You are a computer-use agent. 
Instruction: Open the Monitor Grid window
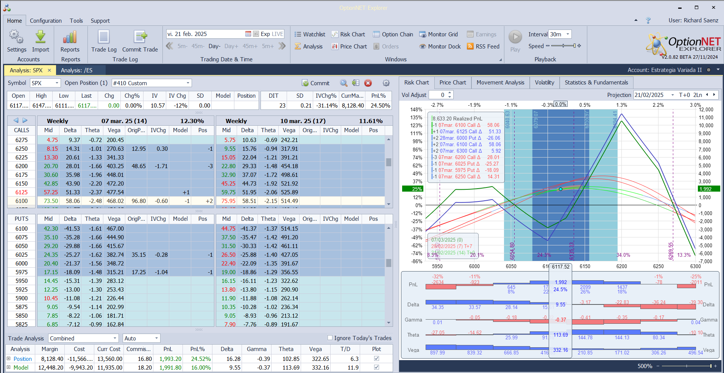click(438, 34)
